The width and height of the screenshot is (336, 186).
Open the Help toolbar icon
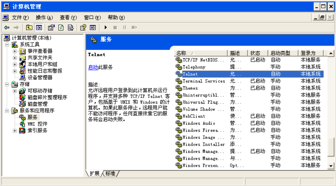point(83,27)
